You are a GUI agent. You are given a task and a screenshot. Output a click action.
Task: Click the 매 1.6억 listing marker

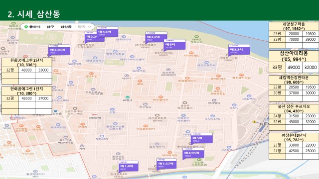[x=129, y=166]
